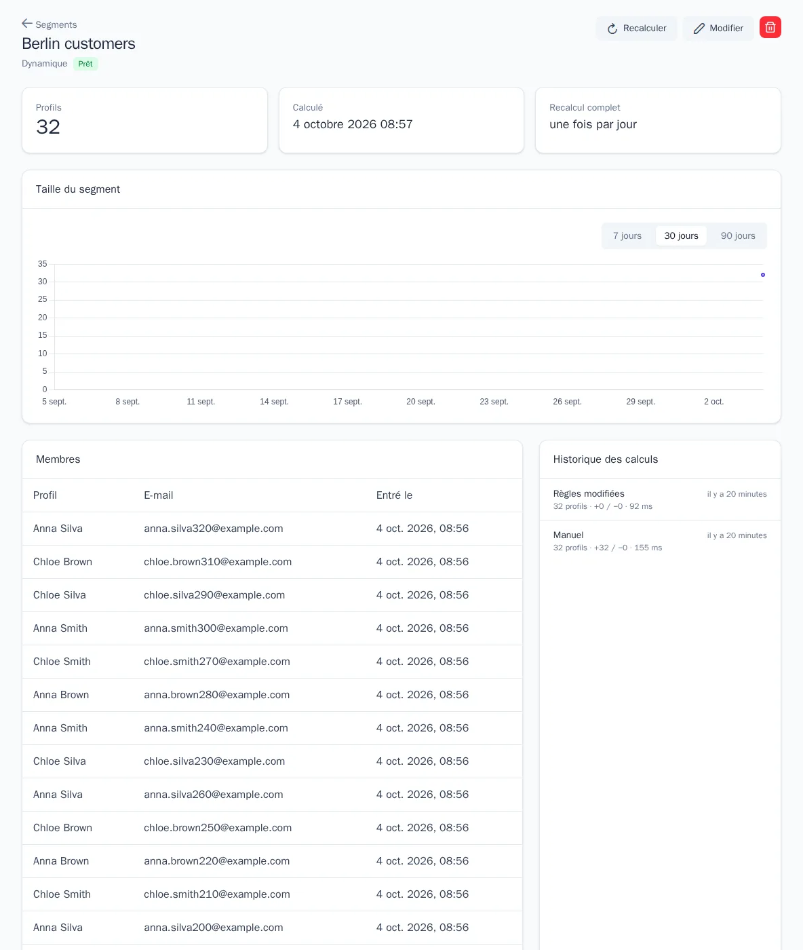
Task: Open the Règles modifiées history entry
Action: (660, 499)
